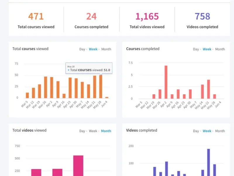
Task: Select Day in Total videos viewed chart
Action: [82, 131]
